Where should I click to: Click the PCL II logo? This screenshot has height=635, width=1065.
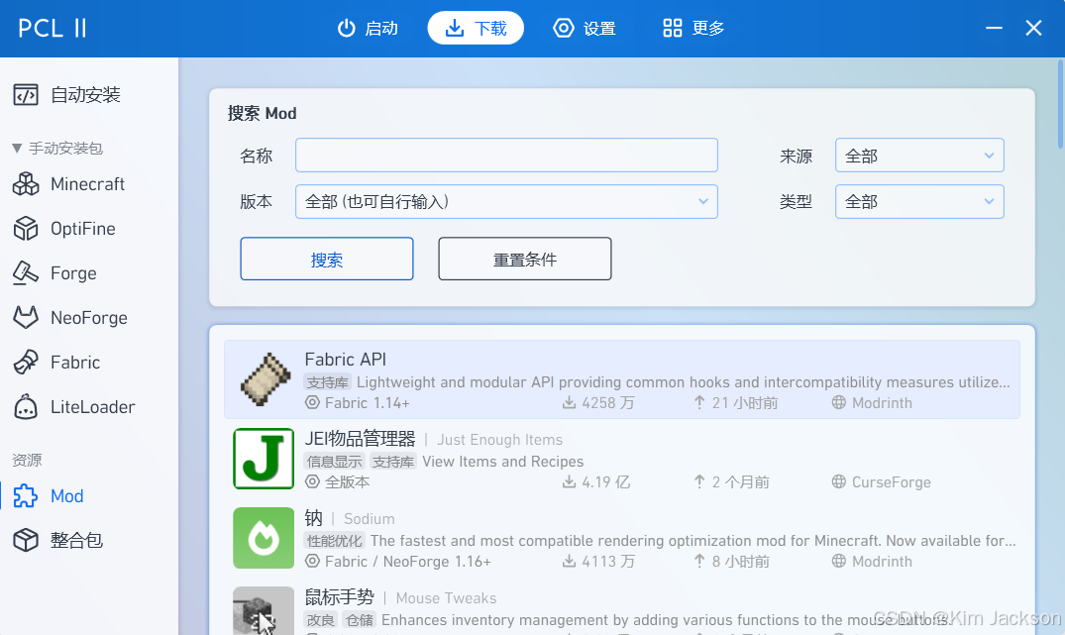point(53,28)
